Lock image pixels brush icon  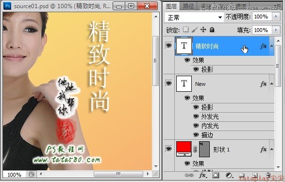195,30
